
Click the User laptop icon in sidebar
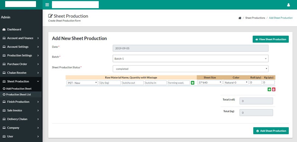(x=4, y=136)
